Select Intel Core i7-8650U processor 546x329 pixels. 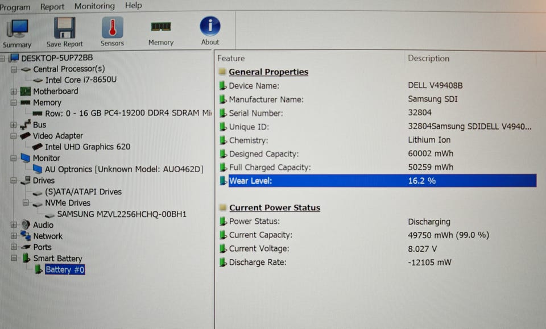coord(81,80)
